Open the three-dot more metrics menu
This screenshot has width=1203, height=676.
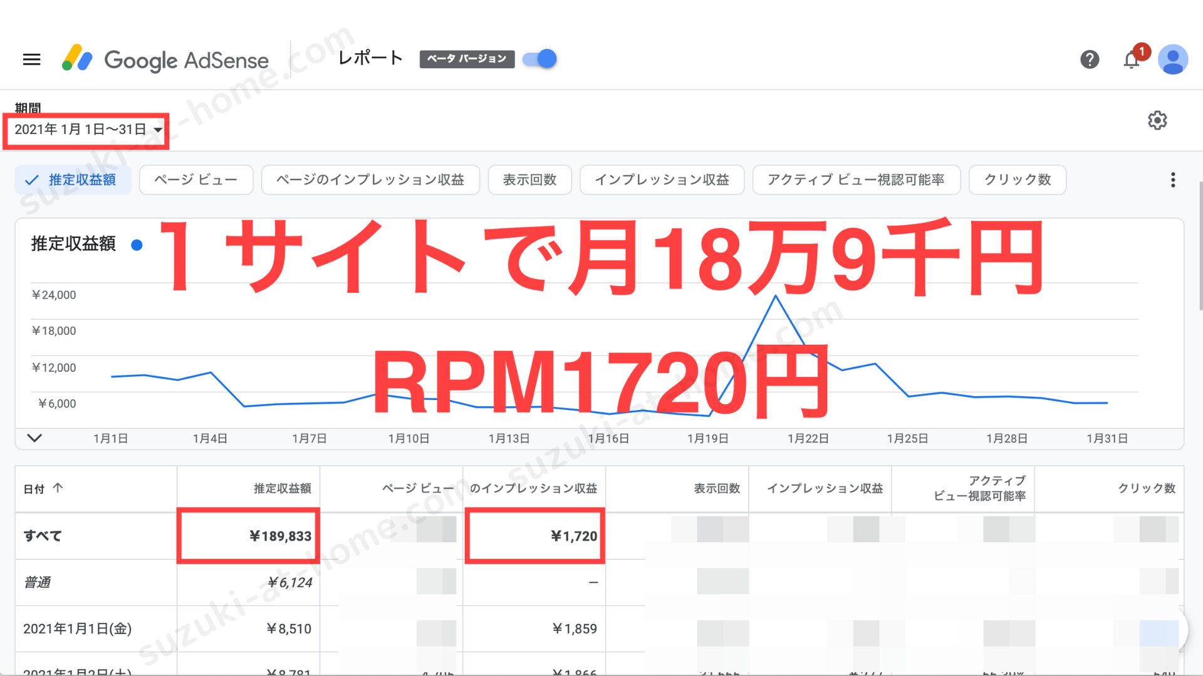[1173, 180]
